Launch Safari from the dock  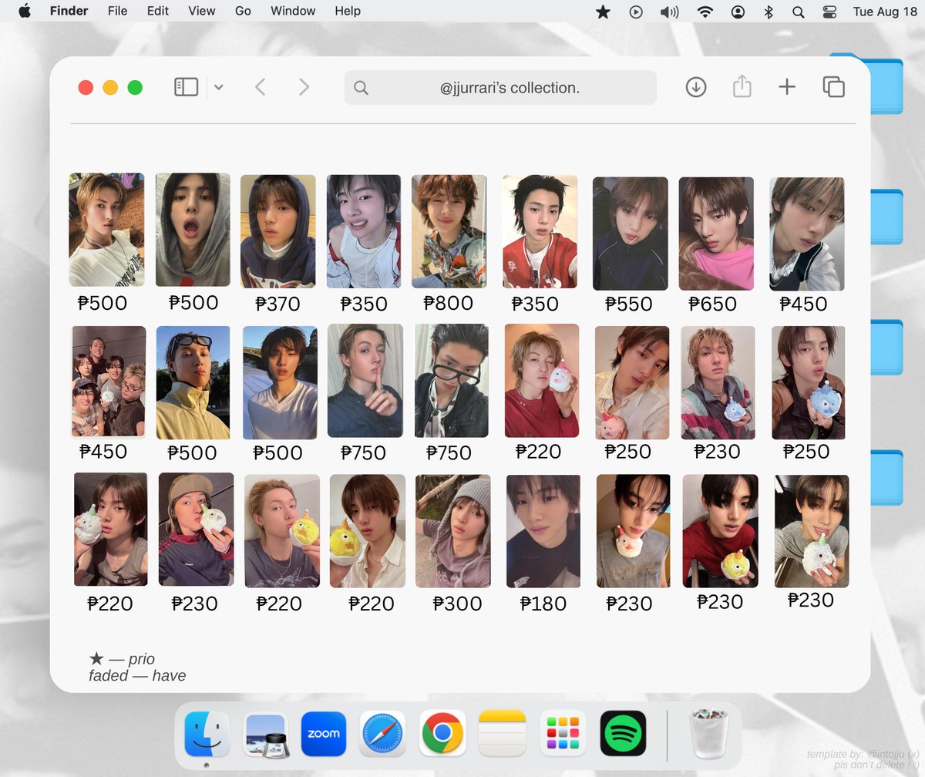point(382,734)
